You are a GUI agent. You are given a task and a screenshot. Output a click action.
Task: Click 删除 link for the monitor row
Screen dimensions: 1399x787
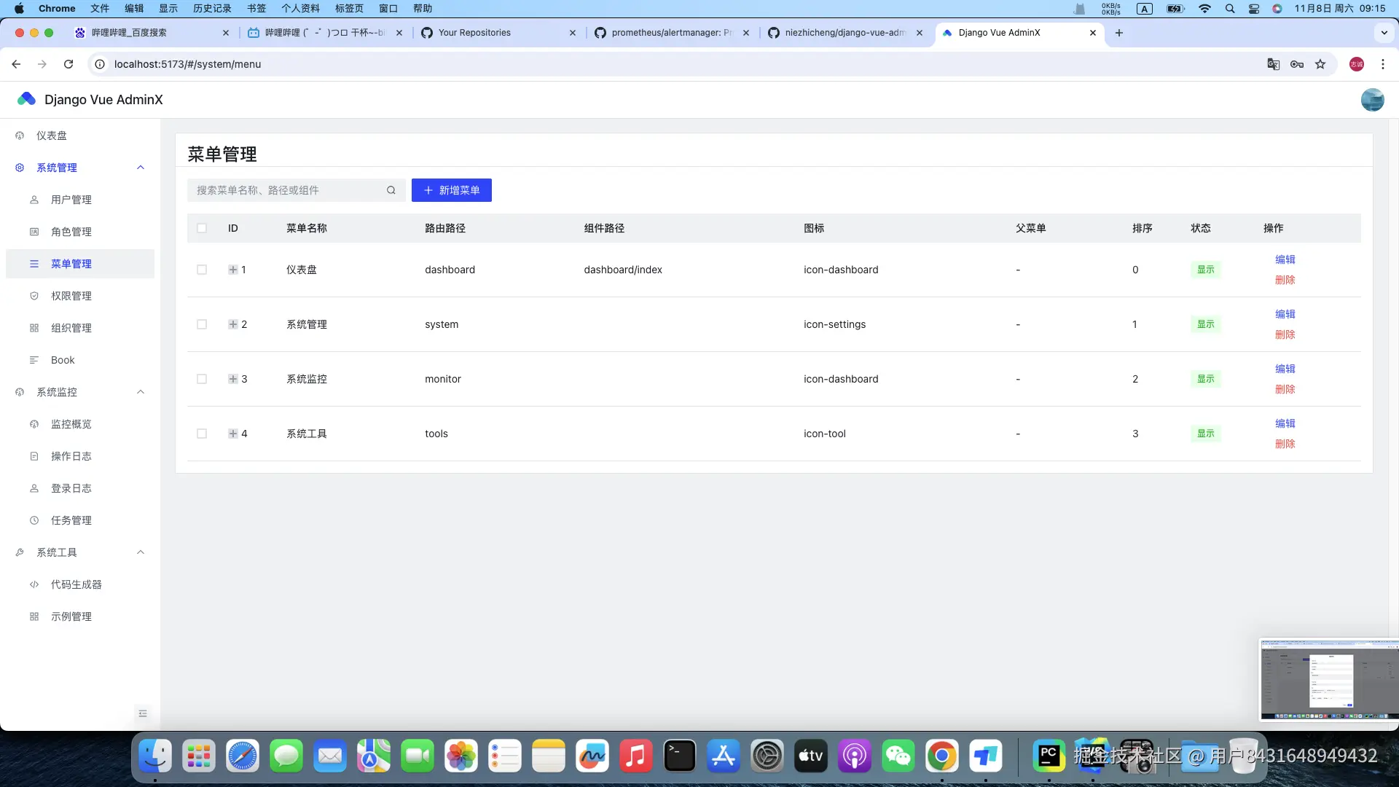1285,389
